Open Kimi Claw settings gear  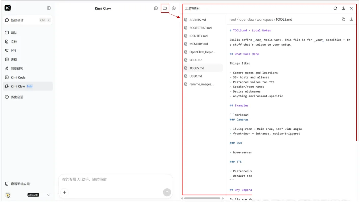coord(174,8)
